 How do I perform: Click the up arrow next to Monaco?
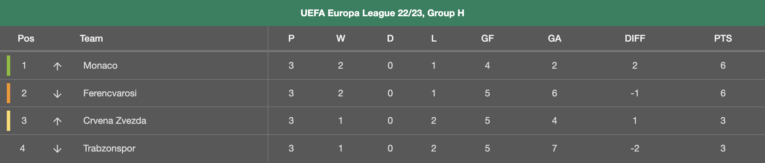(x=57, y=66)
